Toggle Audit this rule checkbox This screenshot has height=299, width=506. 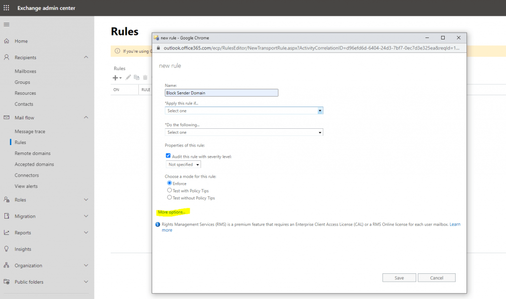coord(168,155)
